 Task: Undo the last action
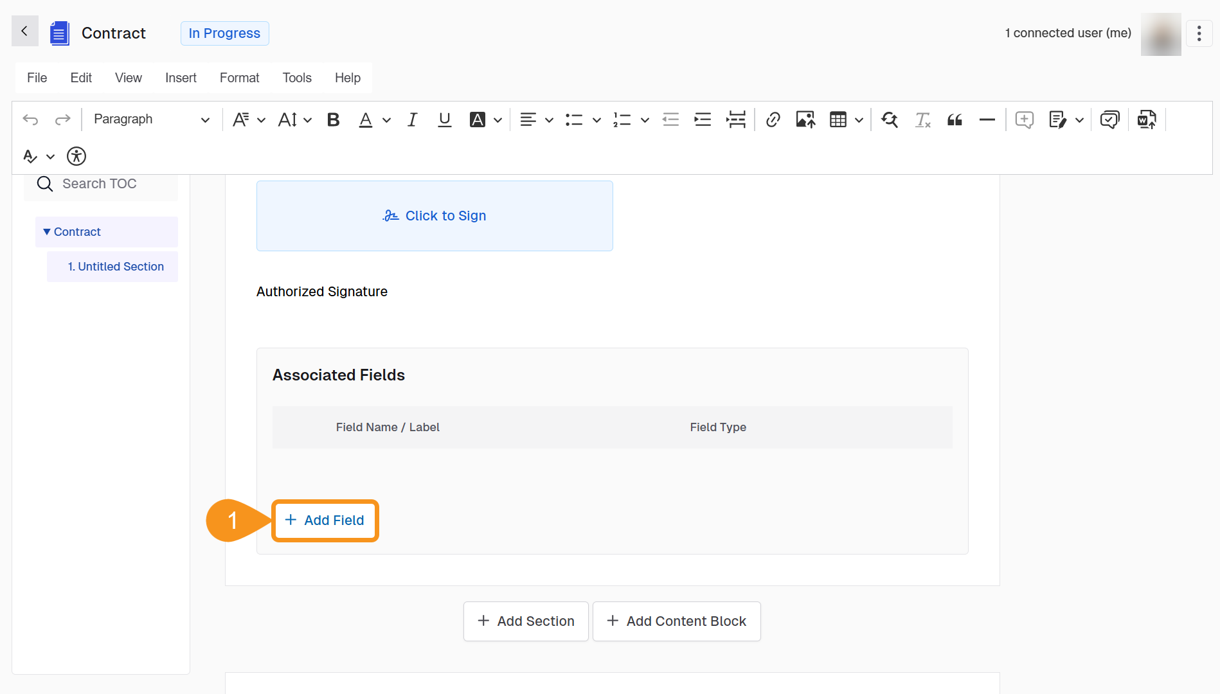(x=30, y=120)
